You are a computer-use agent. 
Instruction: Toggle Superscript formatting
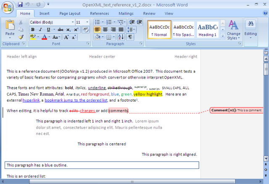point(76,30)
